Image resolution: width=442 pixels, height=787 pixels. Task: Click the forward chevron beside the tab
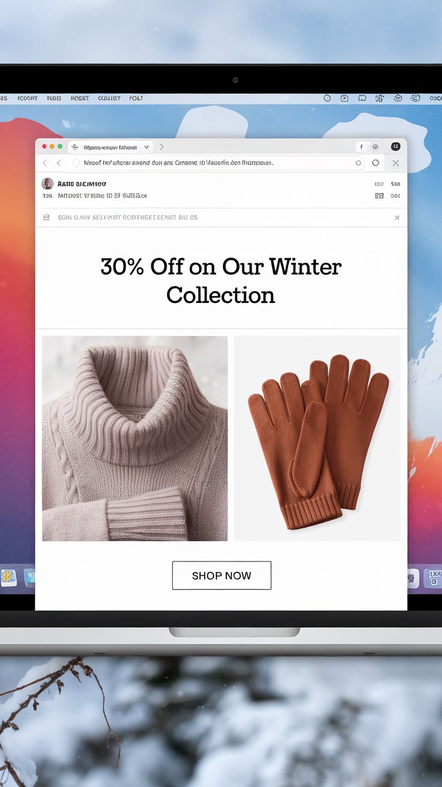point(161,147)
